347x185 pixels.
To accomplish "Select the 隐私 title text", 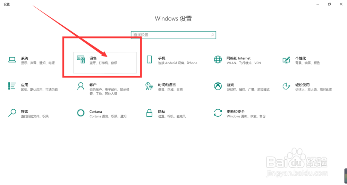I will tap(162, 111).
